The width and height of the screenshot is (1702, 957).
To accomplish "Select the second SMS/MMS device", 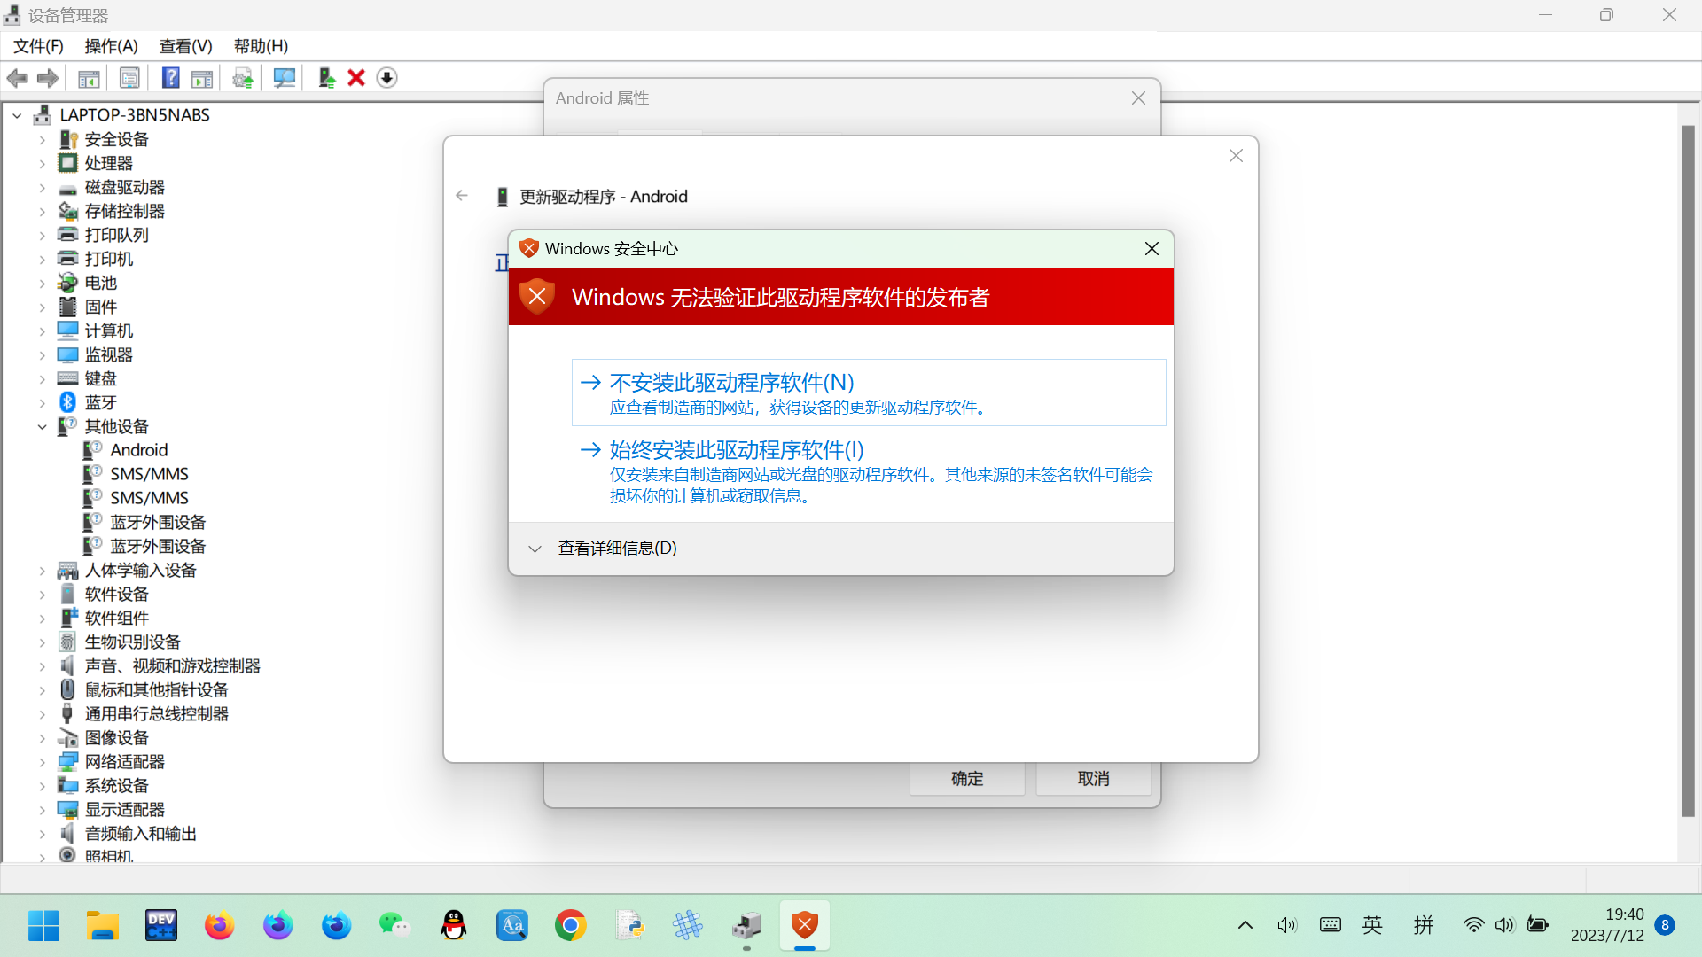I will coord(149,499).
